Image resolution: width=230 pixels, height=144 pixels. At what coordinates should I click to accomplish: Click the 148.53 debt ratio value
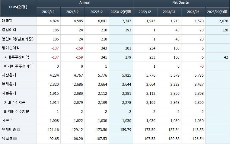coord(198,130)
